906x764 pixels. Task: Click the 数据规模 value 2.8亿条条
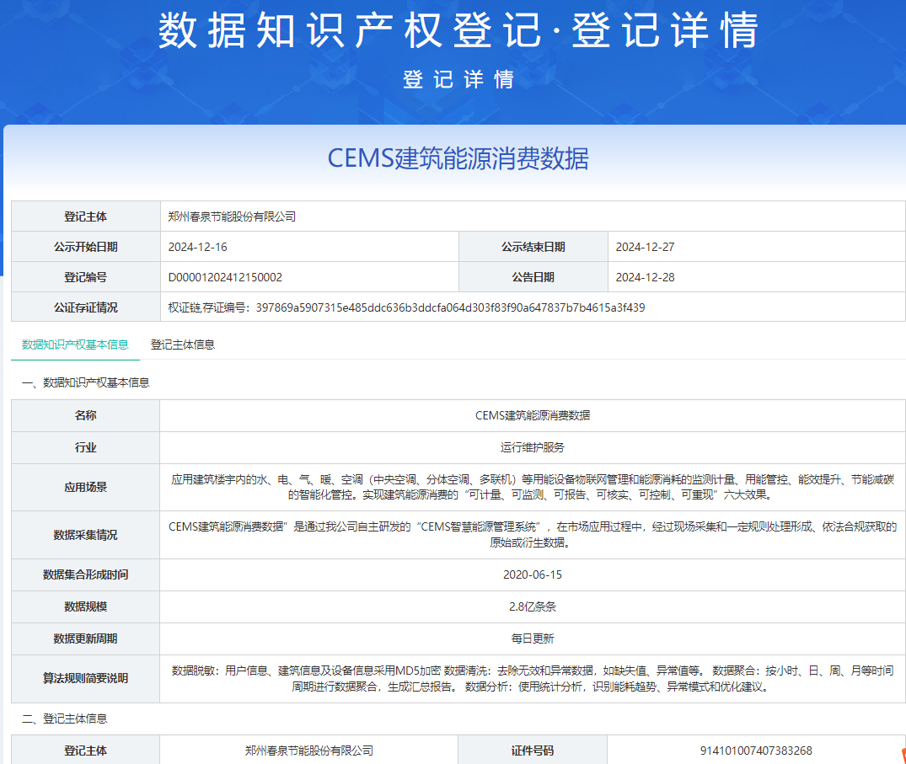point(531,606)
